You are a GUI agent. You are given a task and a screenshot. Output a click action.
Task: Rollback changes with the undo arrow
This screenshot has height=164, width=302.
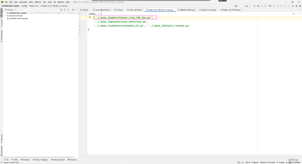tap(288, 6)
